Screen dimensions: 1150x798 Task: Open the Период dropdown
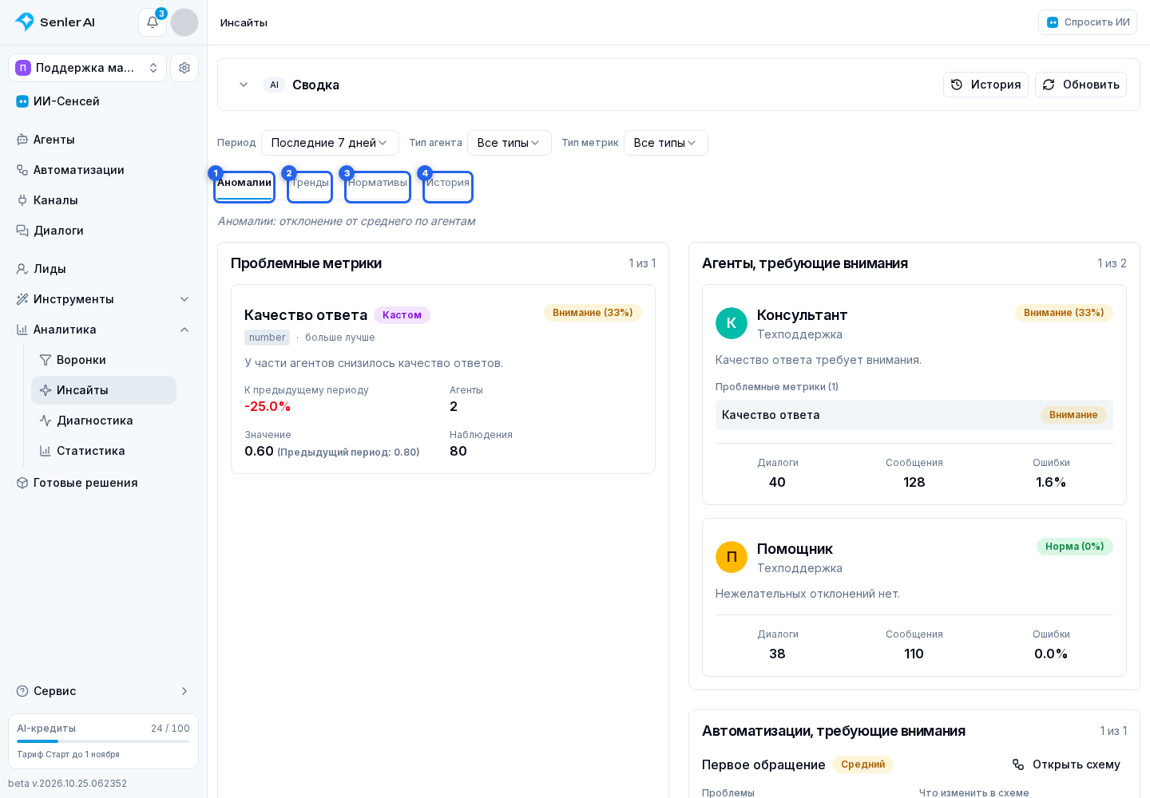[x=330, y=143]
